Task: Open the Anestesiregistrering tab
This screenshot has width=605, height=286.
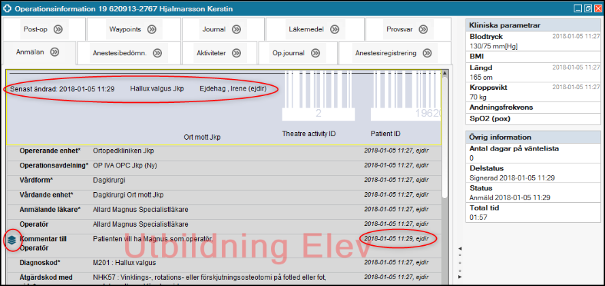Action: [393, 53]
